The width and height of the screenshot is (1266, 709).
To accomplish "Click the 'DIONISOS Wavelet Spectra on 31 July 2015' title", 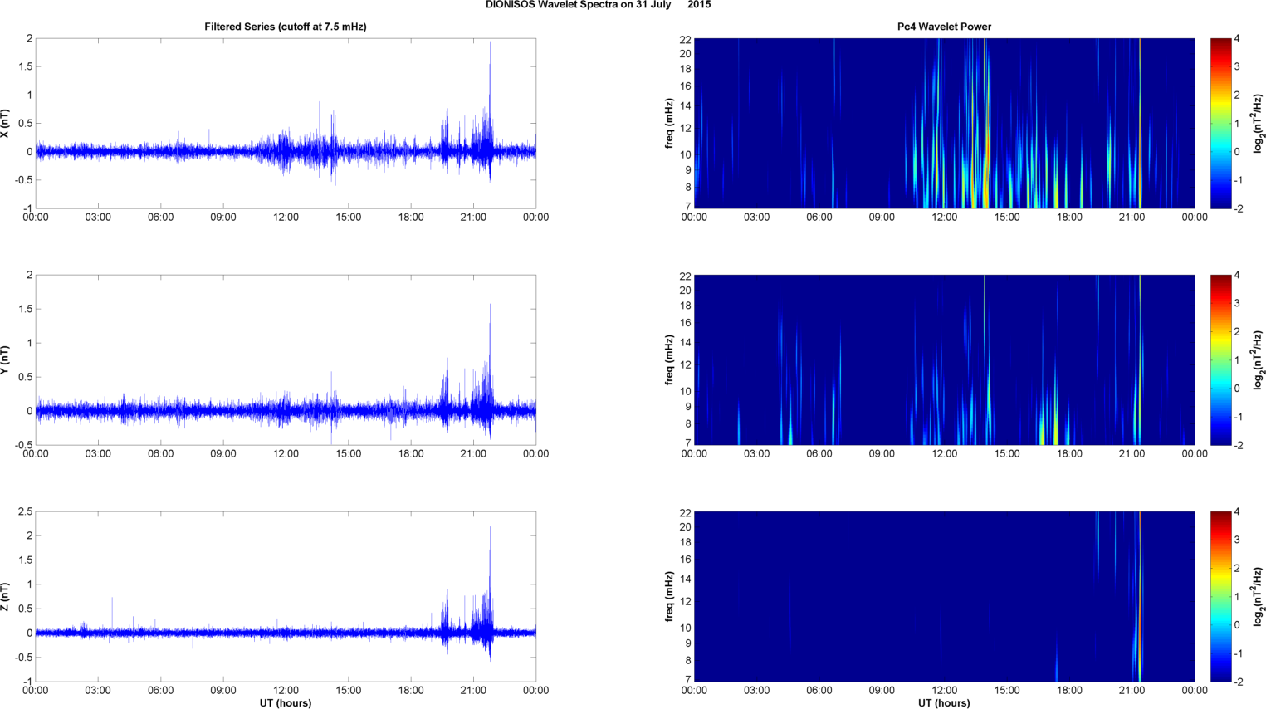I will point(598,5).
